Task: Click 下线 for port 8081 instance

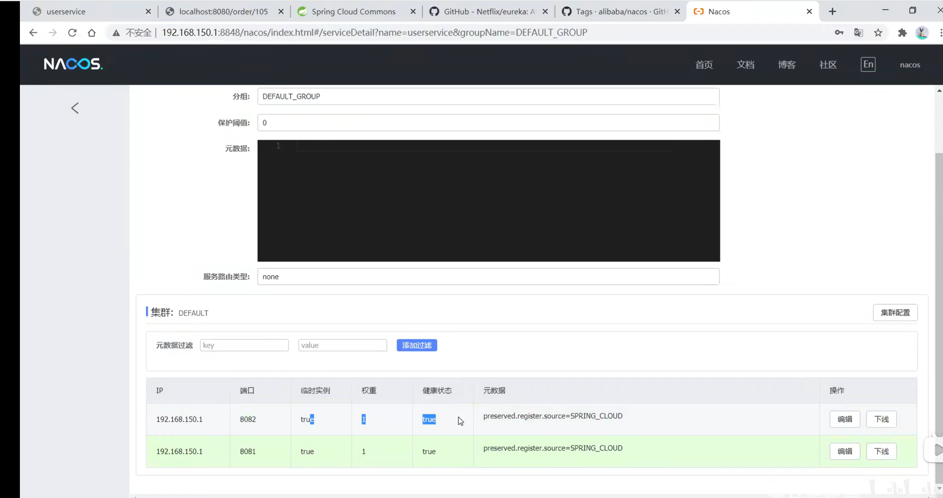Action: coord(881,451)
